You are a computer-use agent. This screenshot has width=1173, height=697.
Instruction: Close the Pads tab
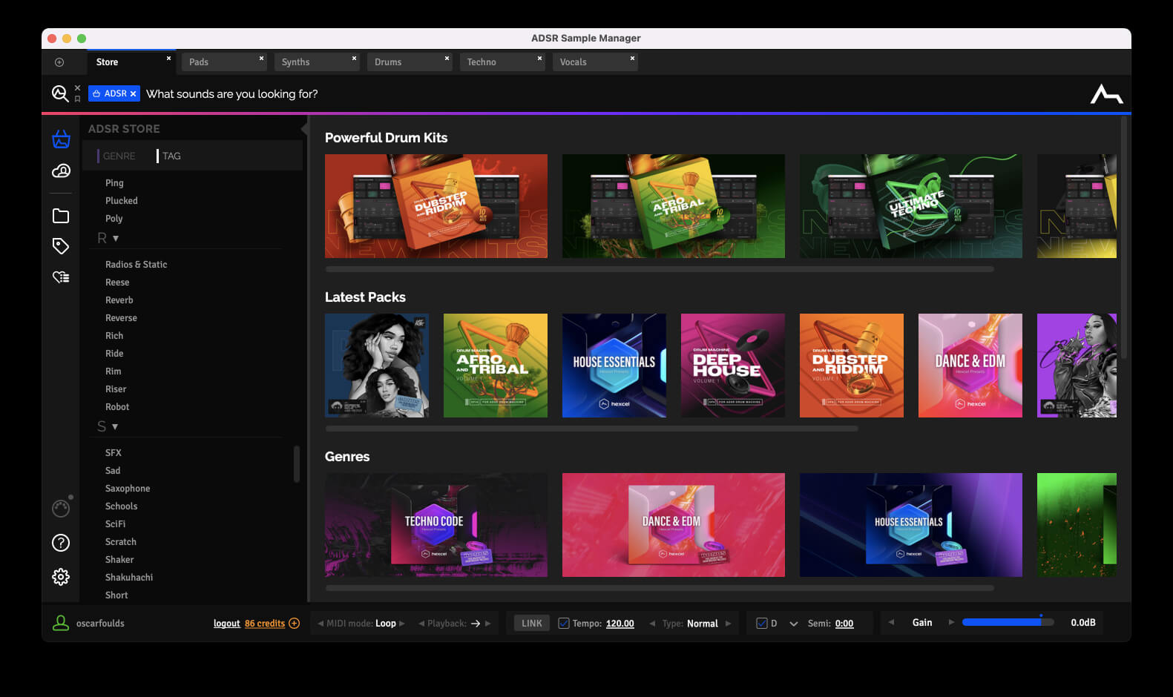(261, 58)
